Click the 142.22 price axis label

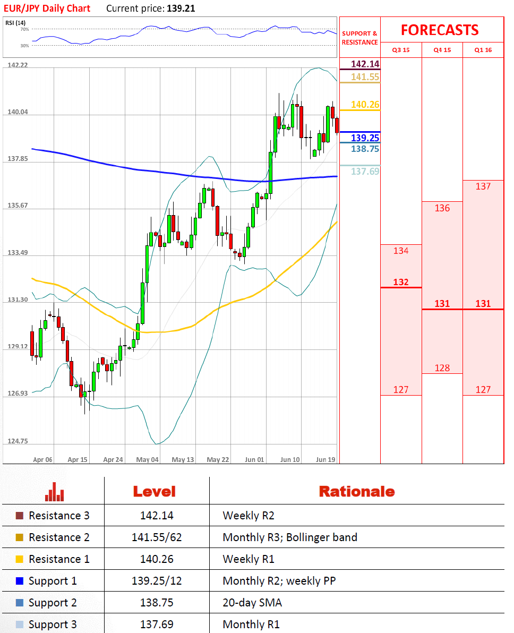(18, 65)
